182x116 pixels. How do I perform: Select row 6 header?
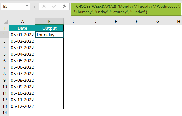[x=5, y=61]
